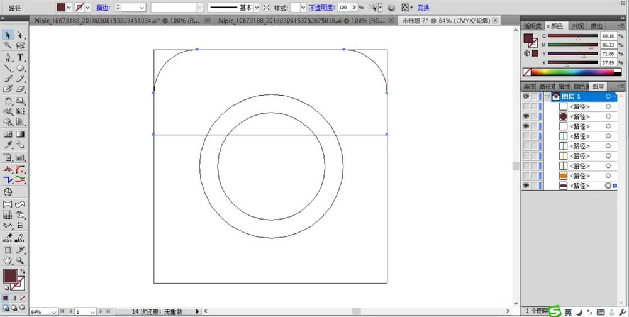Viewport: 629px width, 317px height.
Task: Select the Zoom magnifier tool
Action: [20, 260]
